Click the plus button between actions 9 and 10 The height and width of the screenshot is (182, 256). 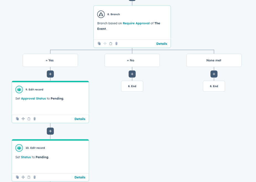50,131
